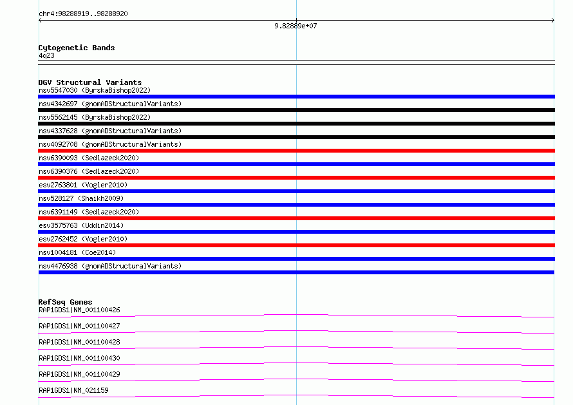Click the esv3575763 (Uddin2014) label

pos(81,225)
